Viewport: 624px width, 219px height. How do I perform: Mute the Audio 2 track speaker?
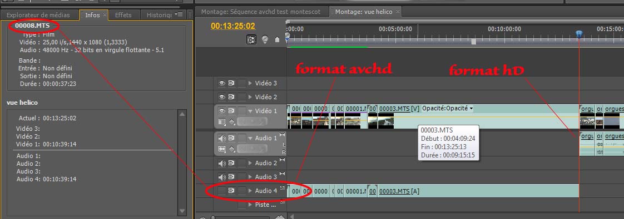tap(222, 163)
